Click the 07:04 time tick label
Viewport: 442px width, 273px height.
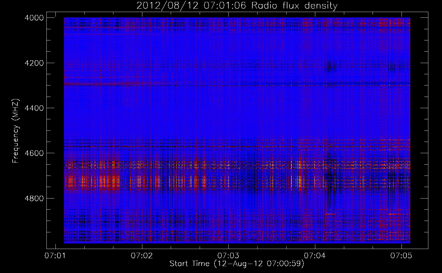[x=315, y=256]
